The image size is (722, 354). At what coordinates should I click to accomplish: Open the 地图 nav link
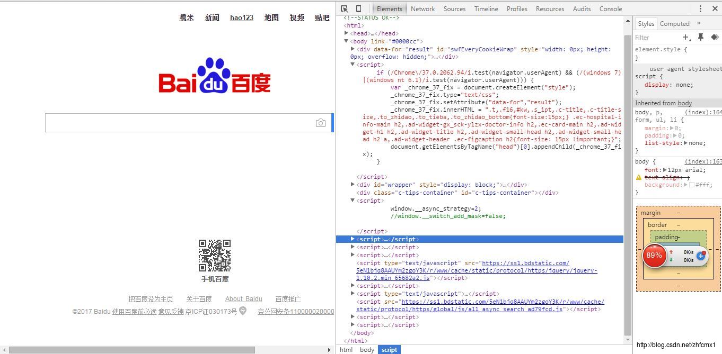click(x=271, y=18)
